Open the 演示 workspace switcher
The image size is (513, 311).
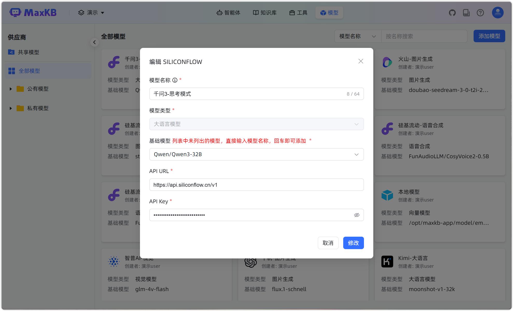91,12
